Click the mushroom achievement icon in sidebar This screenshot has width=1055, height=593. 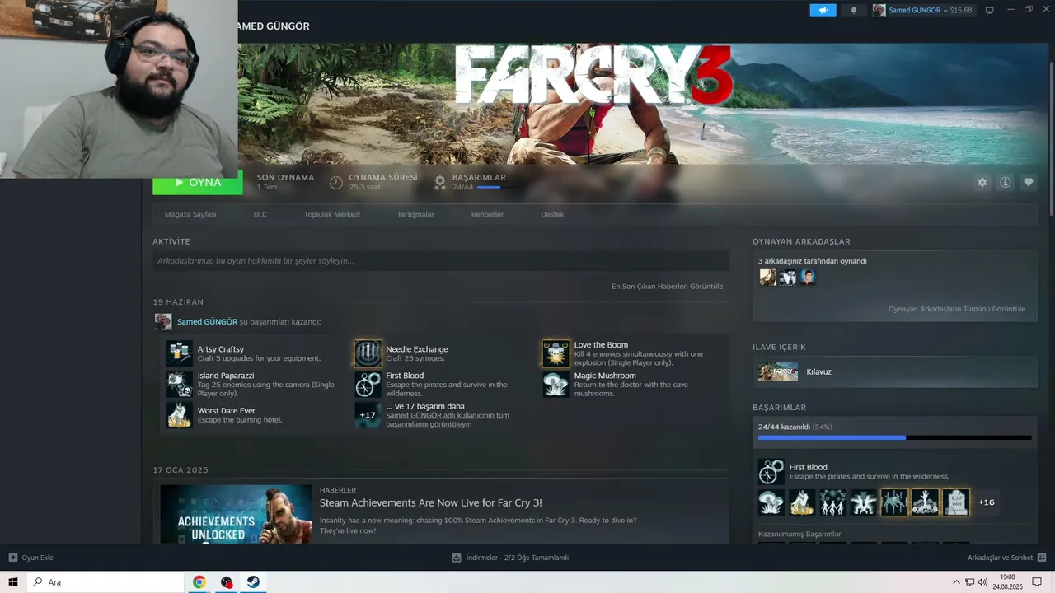[771, 502]
